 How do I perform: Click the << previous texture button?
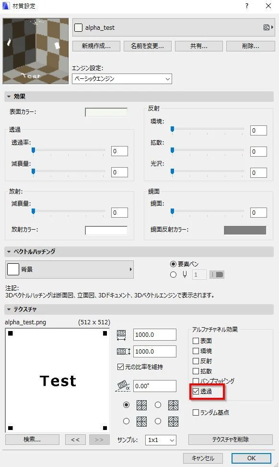point(75,439)
